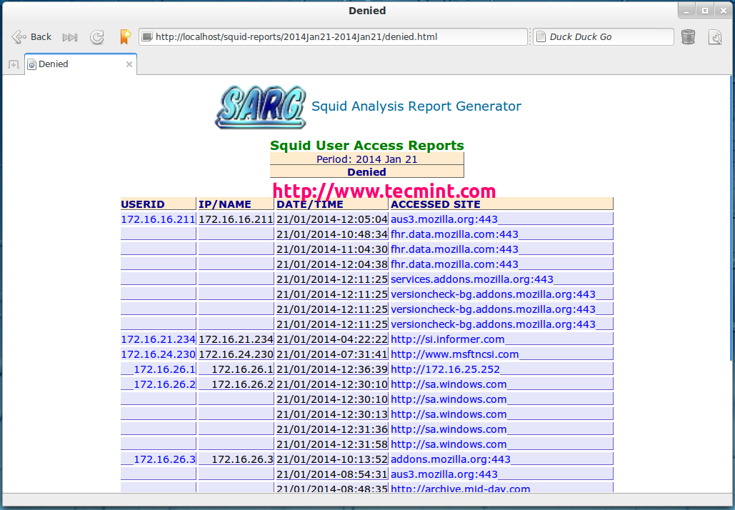Screen dimensions: 735x510
Task: Open fhr.data.mozilla.com:443 link at 12:04:38
Action: tap(455, 264)
